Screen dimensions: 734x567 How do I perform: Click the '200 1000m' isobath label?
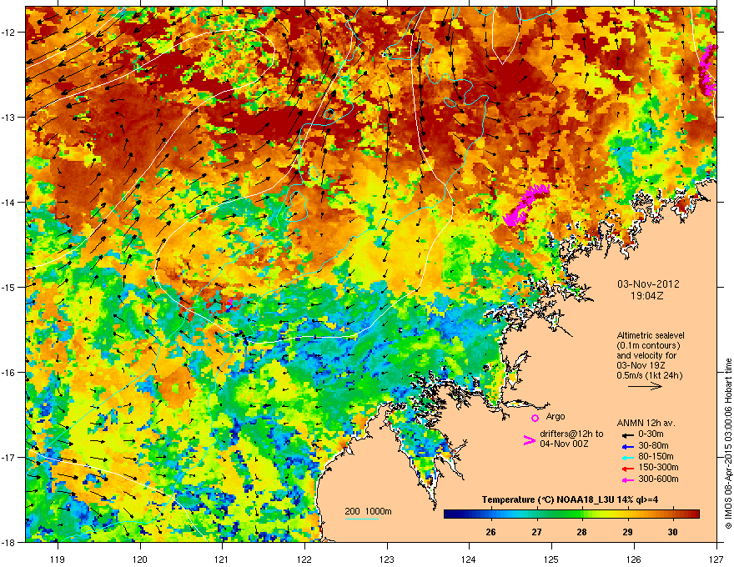pos(368,511)
